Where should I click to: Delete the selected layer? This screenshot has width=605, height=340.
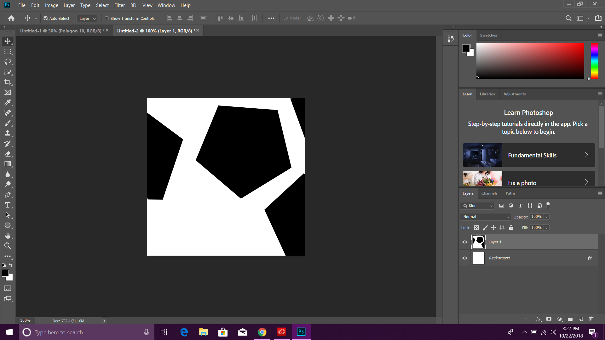pyautogui.click(x=591, y=319)
